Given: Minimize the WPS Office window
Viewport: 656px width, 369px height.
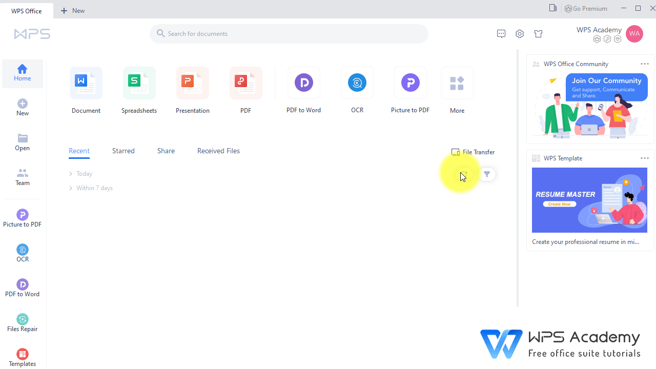Looking at the screenshot, I should pyautogui.click(x=624, y=8).
